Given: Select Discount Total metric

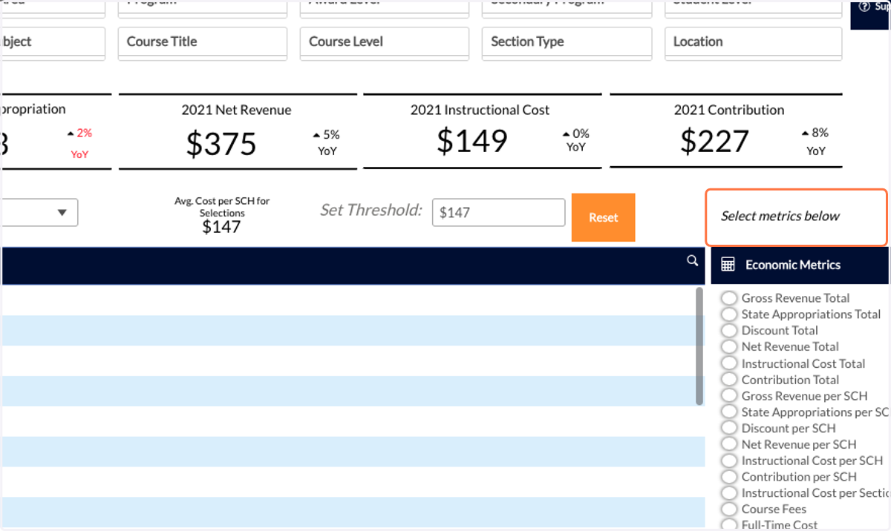Looking at the screenshot, I should click(729, 331).
